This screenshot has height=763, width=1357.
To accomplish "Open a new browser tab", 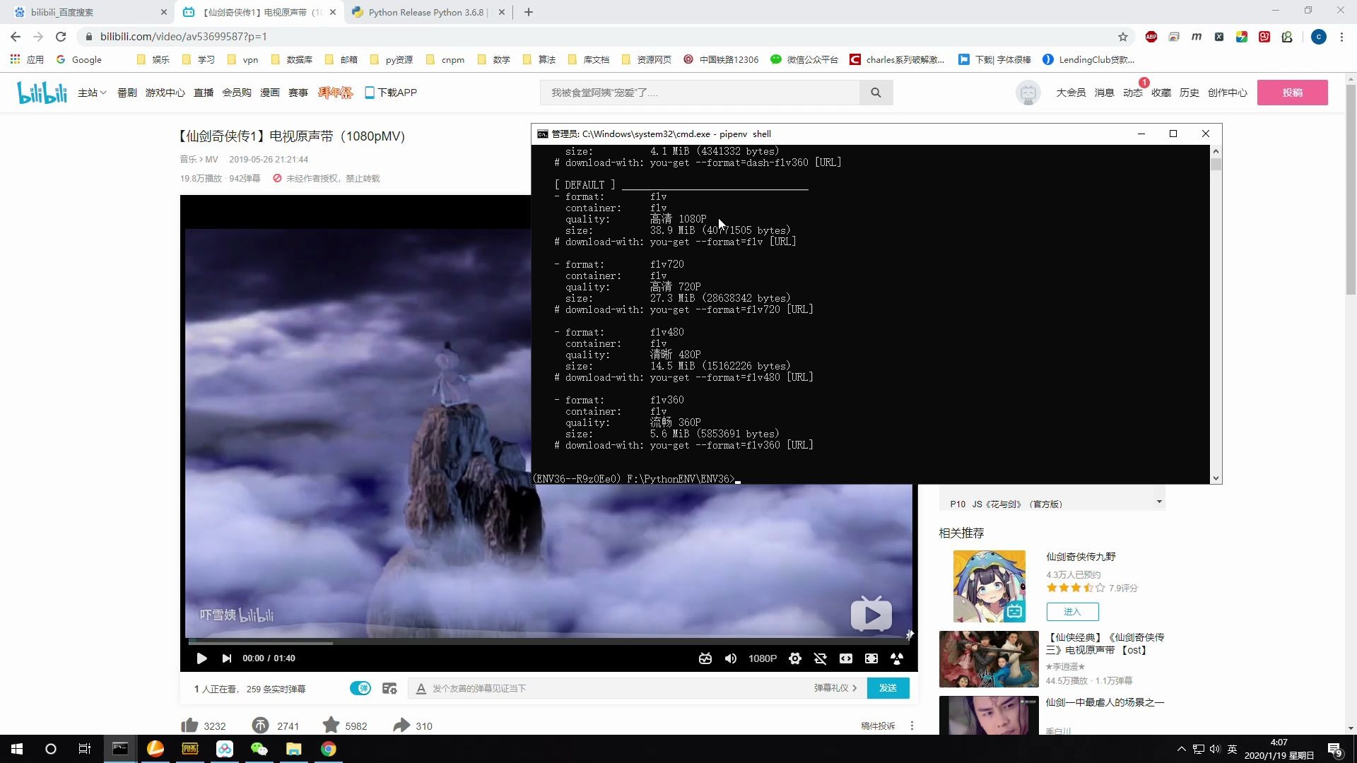I will coord(529,12).
